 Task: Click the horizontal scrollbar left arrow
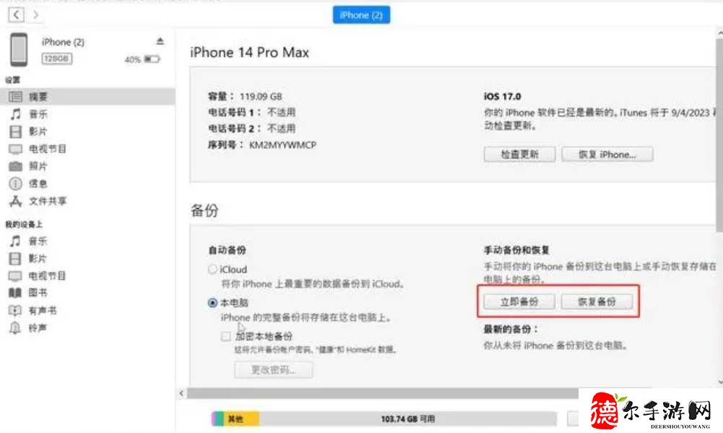pos(181,393)
